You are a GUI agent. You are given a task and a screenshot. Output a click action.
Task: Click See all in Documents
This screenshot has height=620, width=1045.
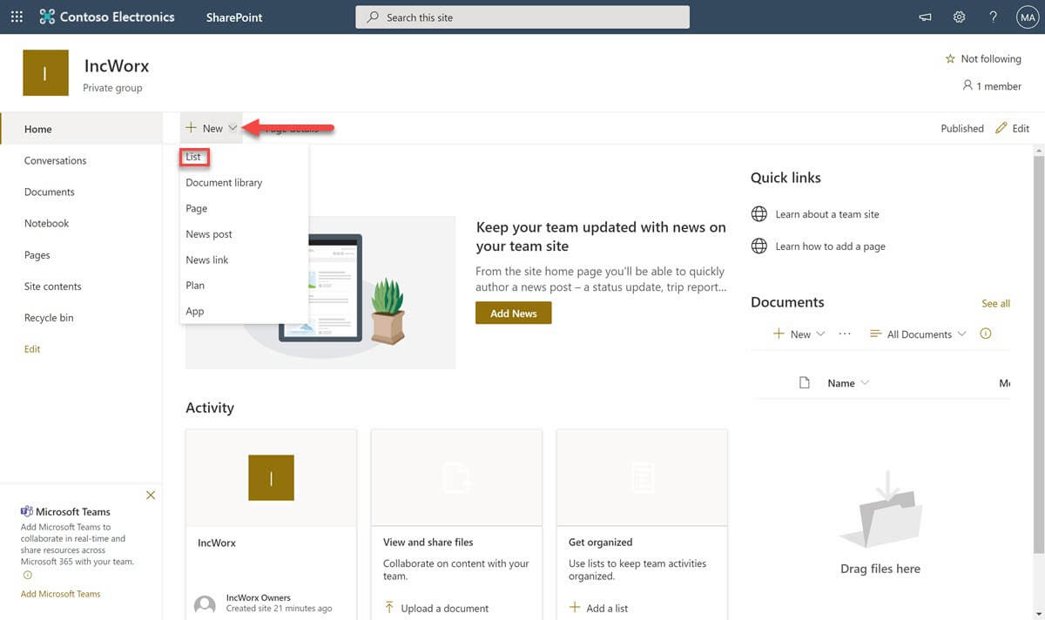tap(995, 303)
